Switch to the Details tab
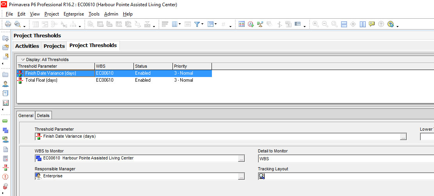Viewport: 434px width, 196px height. click(x=43, y=115)
